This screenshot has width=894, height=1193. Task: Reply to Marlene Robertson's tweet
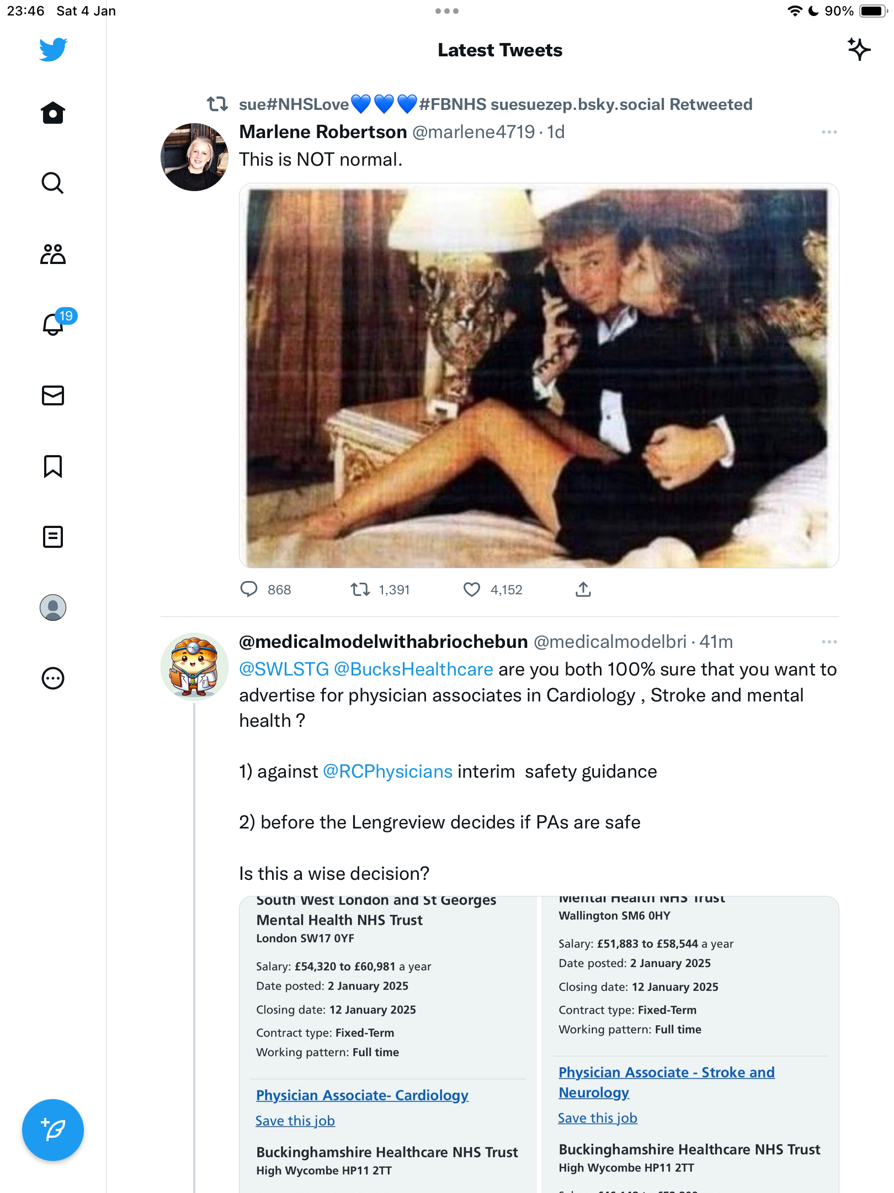tap(249, 590)
